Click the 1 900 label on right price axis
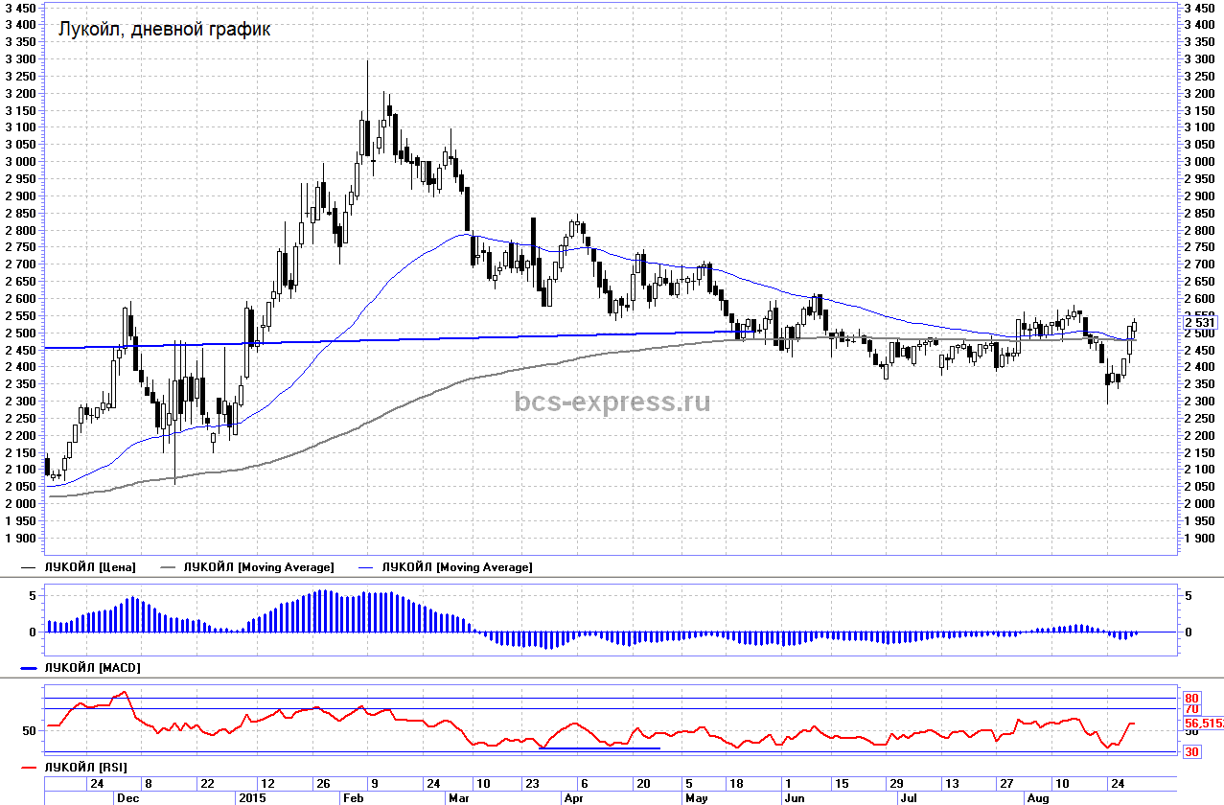1224x805 pixels. point(1200,538)
